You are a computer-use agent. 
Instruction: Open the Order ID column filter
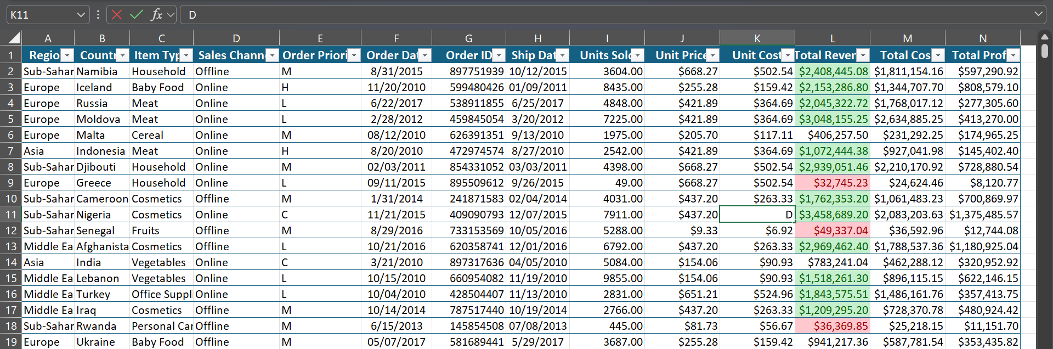point(499,55)
